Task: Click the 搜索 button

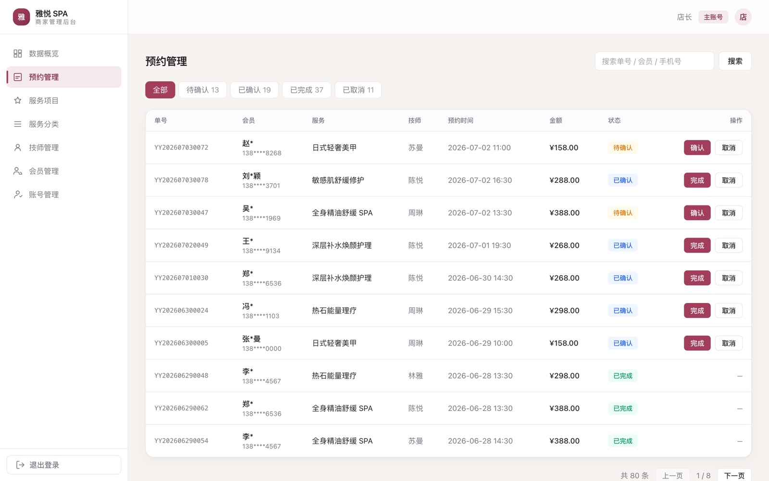Action: click(735, 61)
